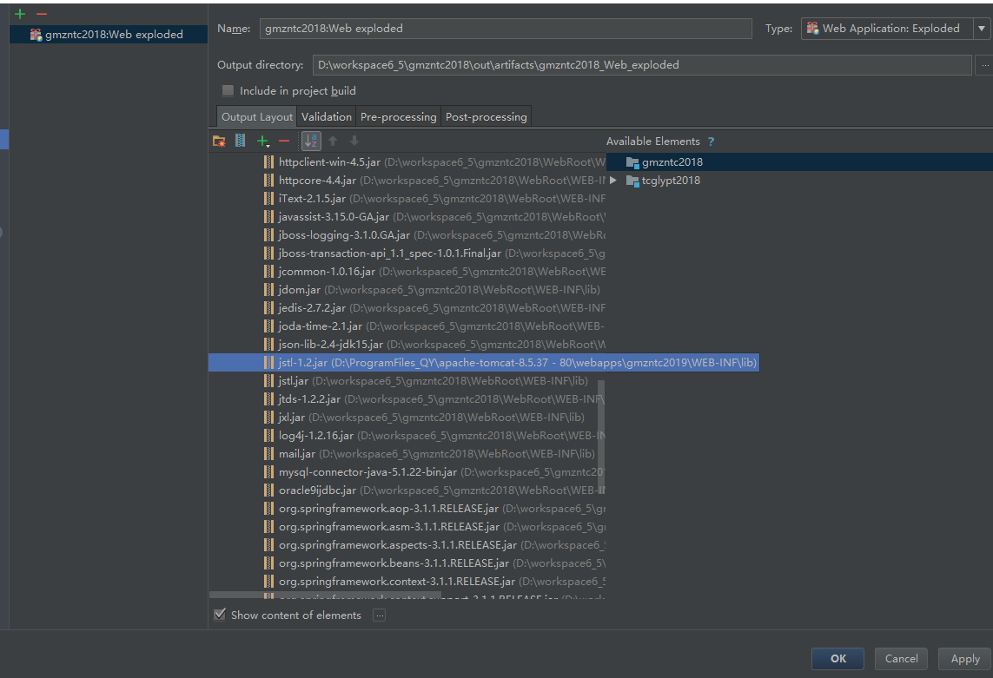Click the add copy of green plus in layout toolbar
Screen dimensions: 993x678
click(x=262, y=142)
